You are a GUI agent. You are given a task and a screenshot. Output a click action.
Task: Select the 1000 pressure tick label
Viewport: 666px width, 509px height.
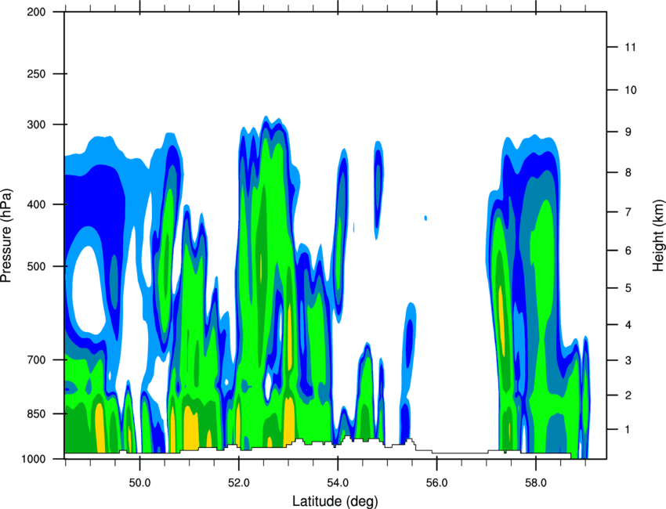(33, 459)
